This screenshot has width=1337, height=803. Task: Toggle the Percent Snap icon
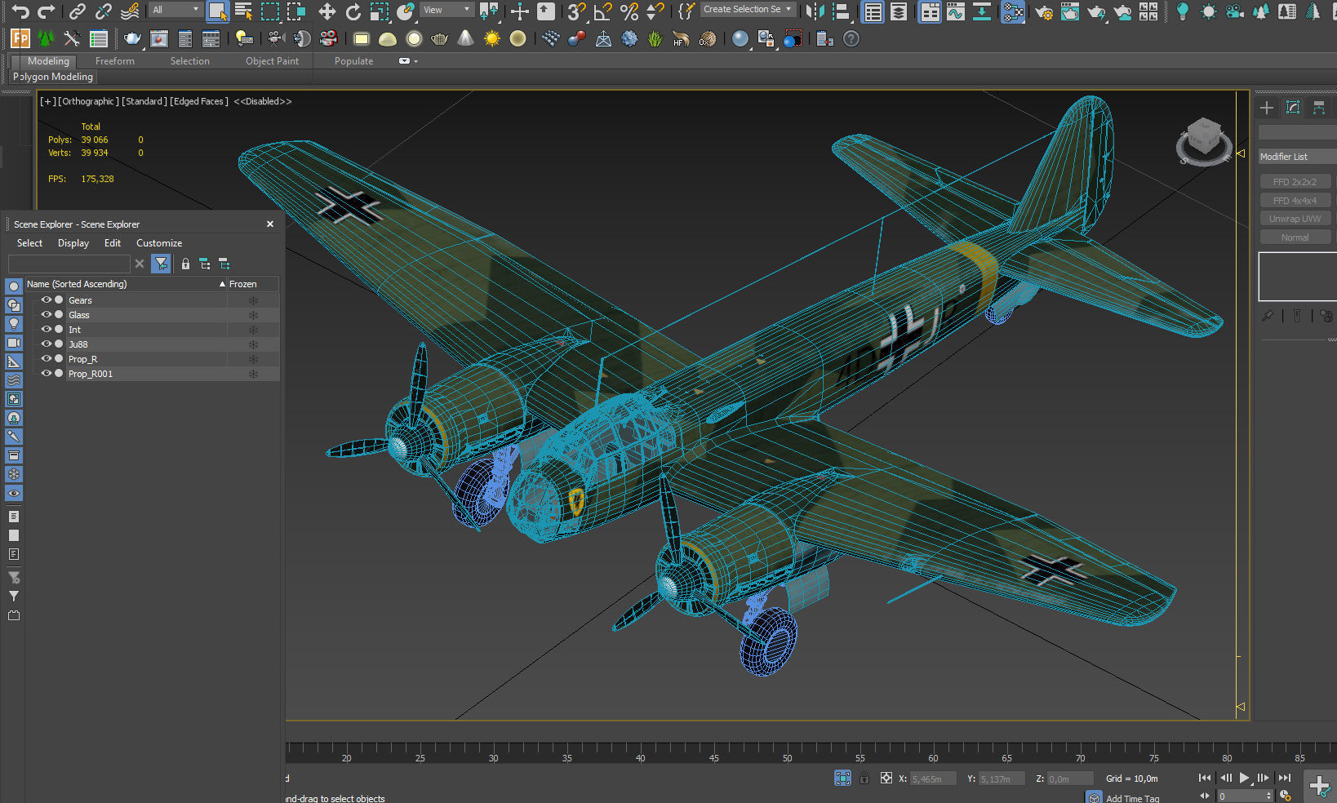coord(629,11)
